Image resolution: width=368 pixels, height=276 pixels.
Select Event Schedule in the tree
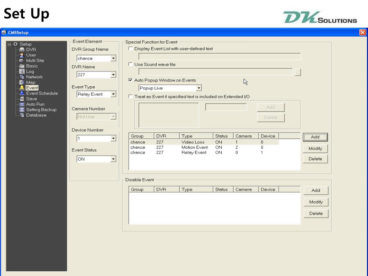[42, 93]
